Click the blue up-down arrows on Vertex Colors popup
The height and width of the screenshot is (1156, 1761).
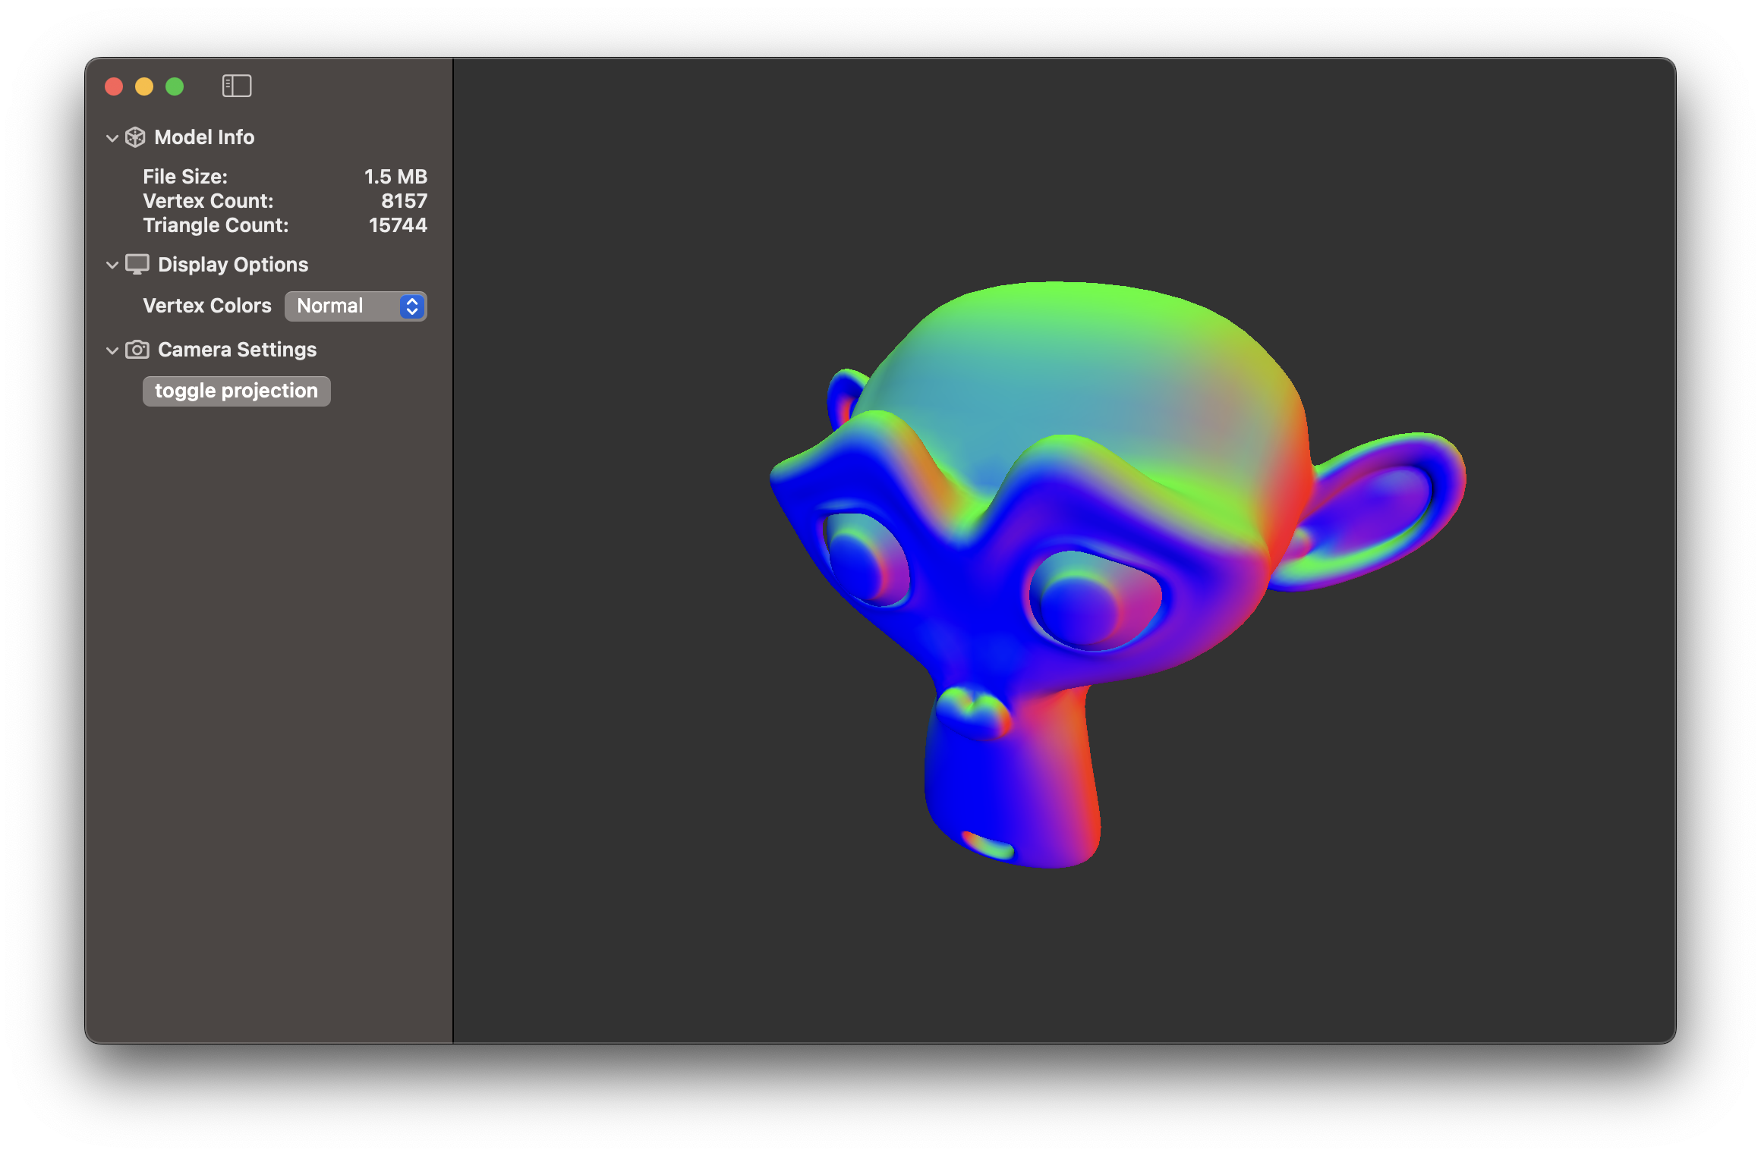point(411,306)
